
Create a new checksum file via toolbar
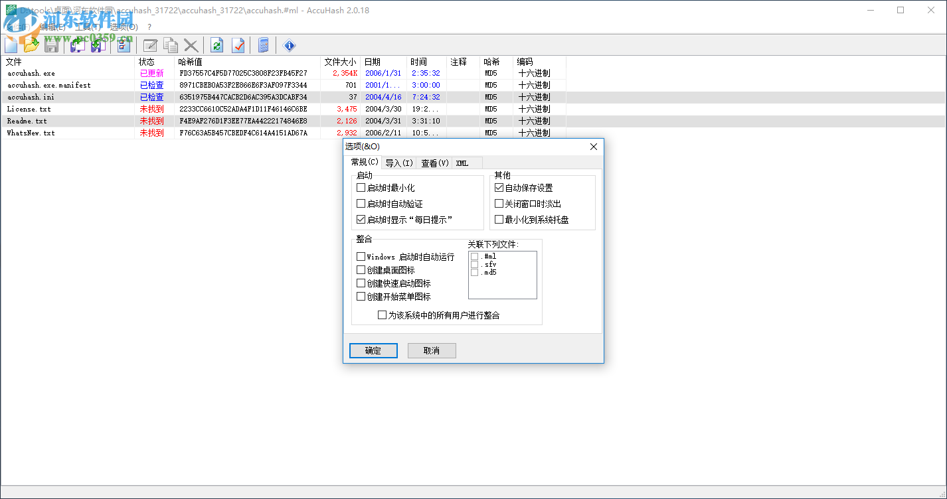click(x=11, y=45)
